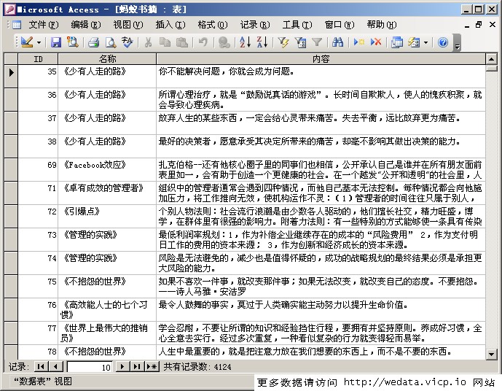Click the record number input field
The image size is (502, 391).
click(90, 367)
